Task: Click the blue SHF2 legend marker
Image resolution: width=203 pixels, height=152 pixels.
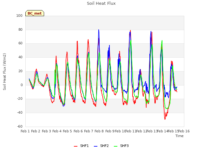Action: [95, 146]
